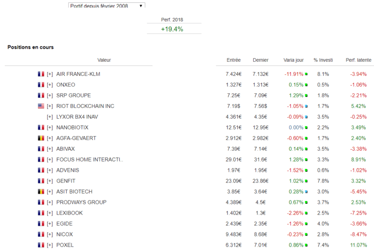Click the green indicator icon in POXEL row
The width and height of the screenshot is (374, 252).
click(x=306, y=246)
